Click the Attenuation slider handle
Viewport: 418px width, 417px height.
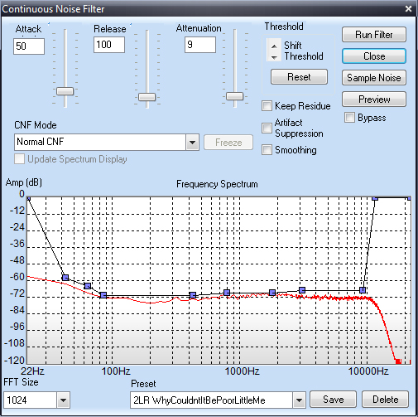[x=234, y=96]
